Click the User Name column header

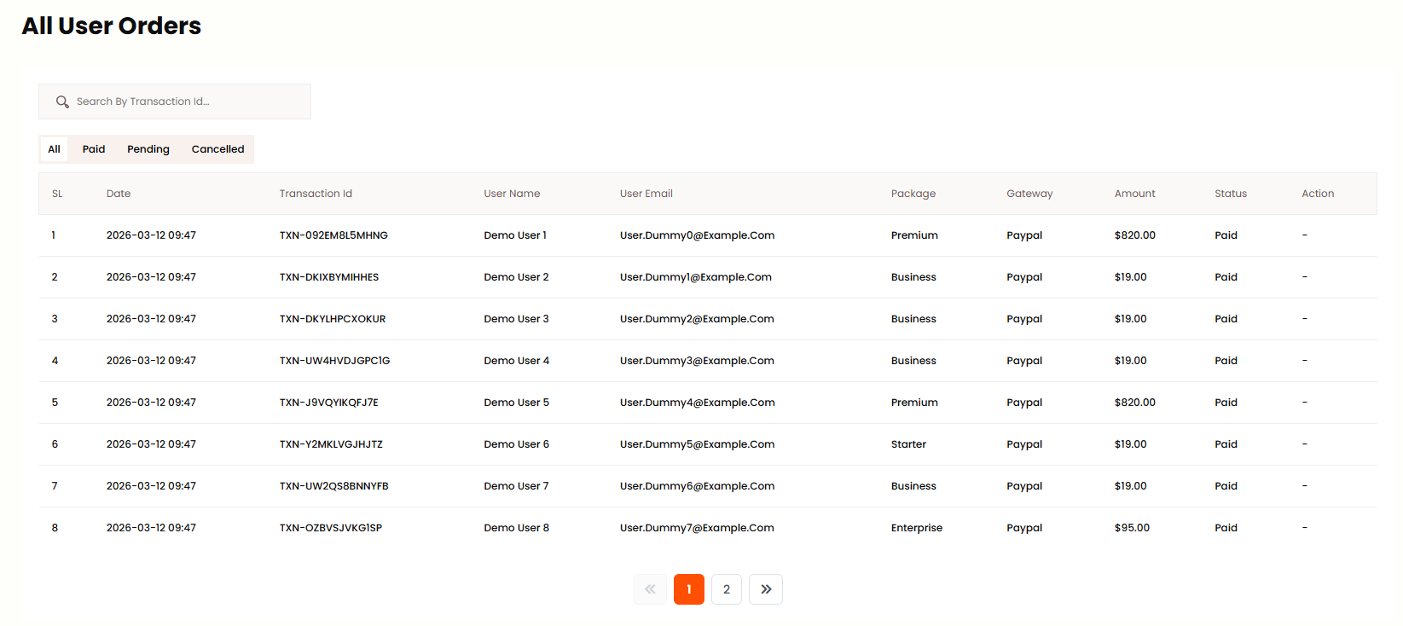coord(512,194)
